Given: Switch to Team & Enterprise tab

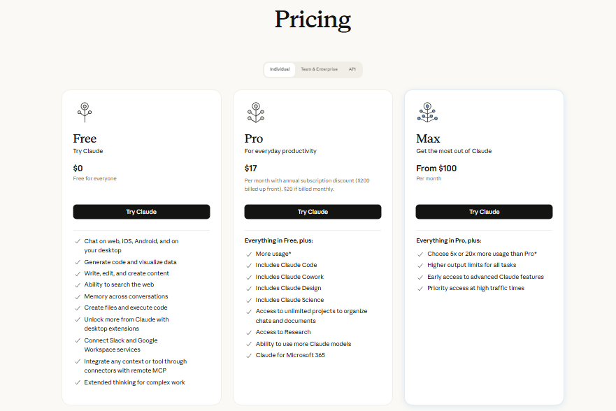Looking at the screenshot, I should 319,69.
